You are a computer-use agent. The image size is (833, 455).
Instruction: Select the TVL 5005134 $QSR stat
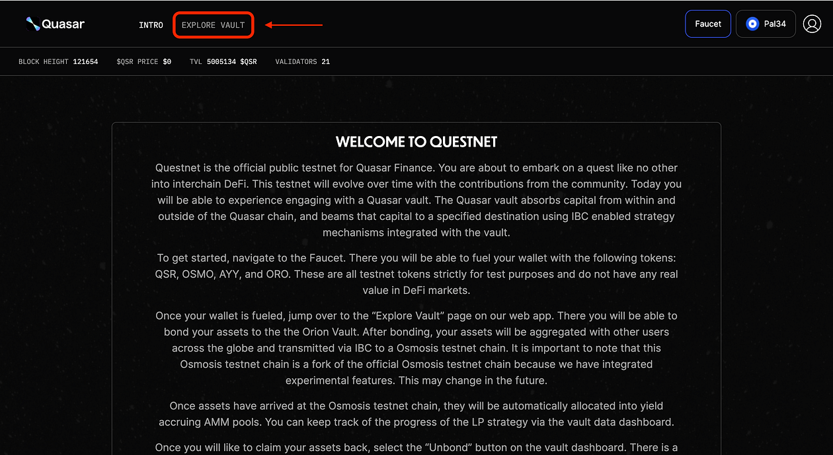coord(223,61)
